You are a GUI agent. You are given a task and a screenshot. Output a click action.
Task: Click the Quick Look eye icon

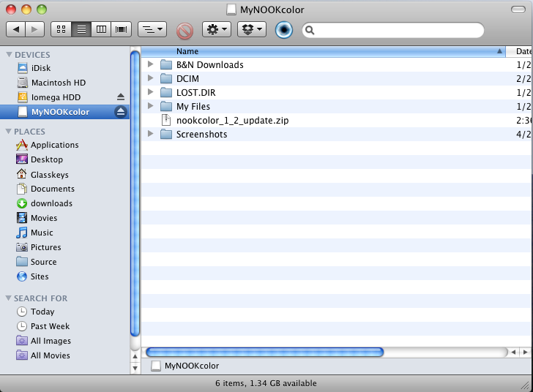[284, 30]
